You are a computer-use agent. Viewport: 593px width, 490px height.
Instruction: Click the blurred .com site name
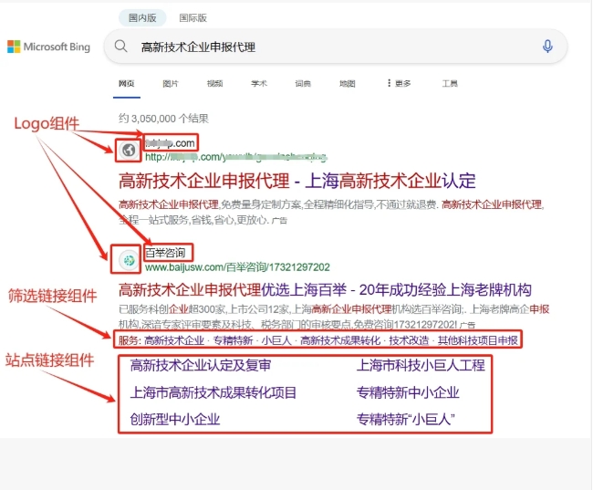(171, 143)
